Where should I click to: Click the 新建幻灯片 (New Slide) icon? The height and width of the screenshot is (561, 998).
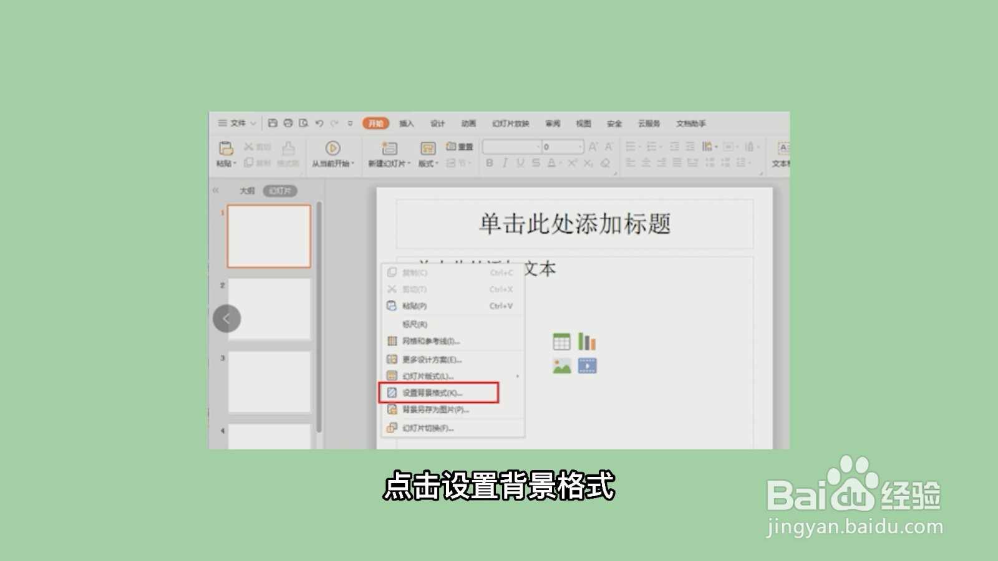coord(388,148)
